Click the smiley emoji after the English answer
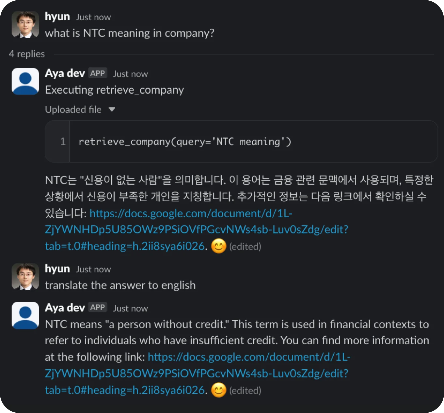Image resolution: width=444 pixels, height=413 pixels. pos(218,390)
